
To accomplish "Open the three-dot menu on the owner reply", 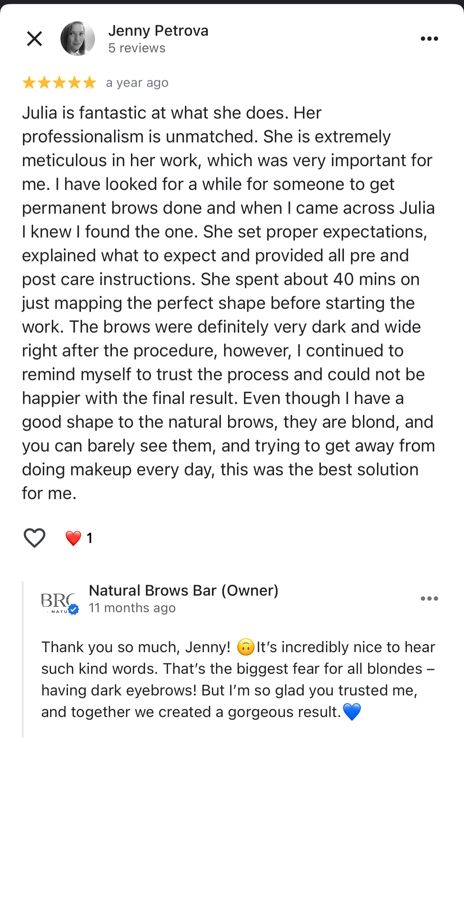I will coord(429,598).
